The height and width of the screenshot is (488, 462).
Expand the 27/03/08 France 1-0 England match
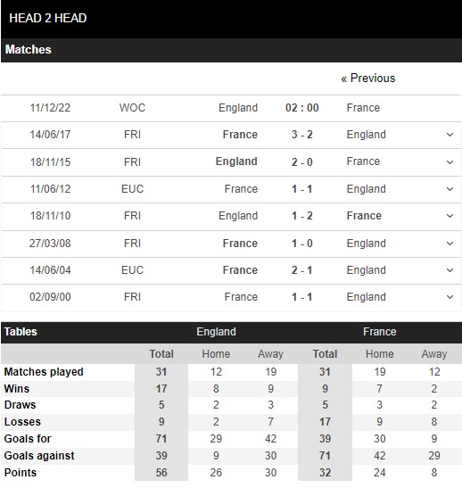pos(450,243)
